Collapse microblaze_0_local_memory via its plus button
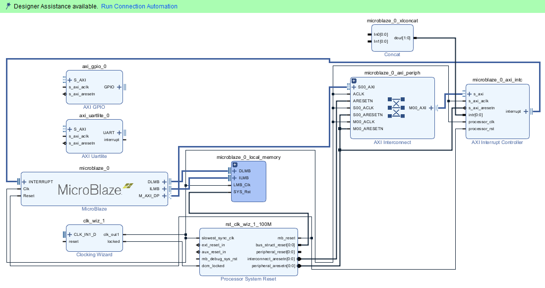 pos(235,164)
